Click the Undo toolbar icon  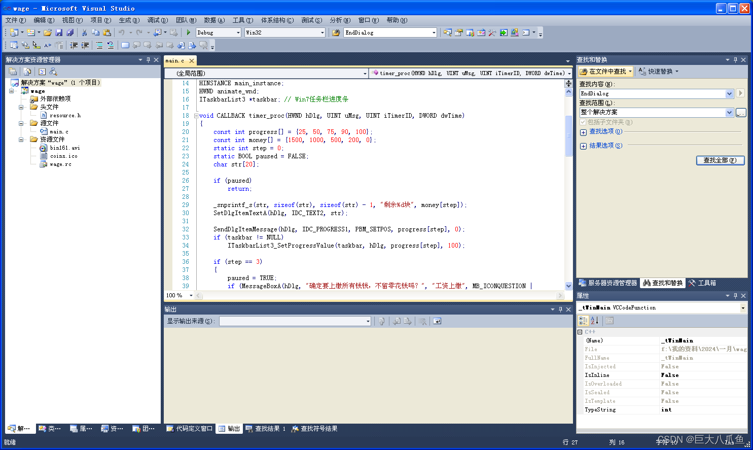[x=122, y=32]
